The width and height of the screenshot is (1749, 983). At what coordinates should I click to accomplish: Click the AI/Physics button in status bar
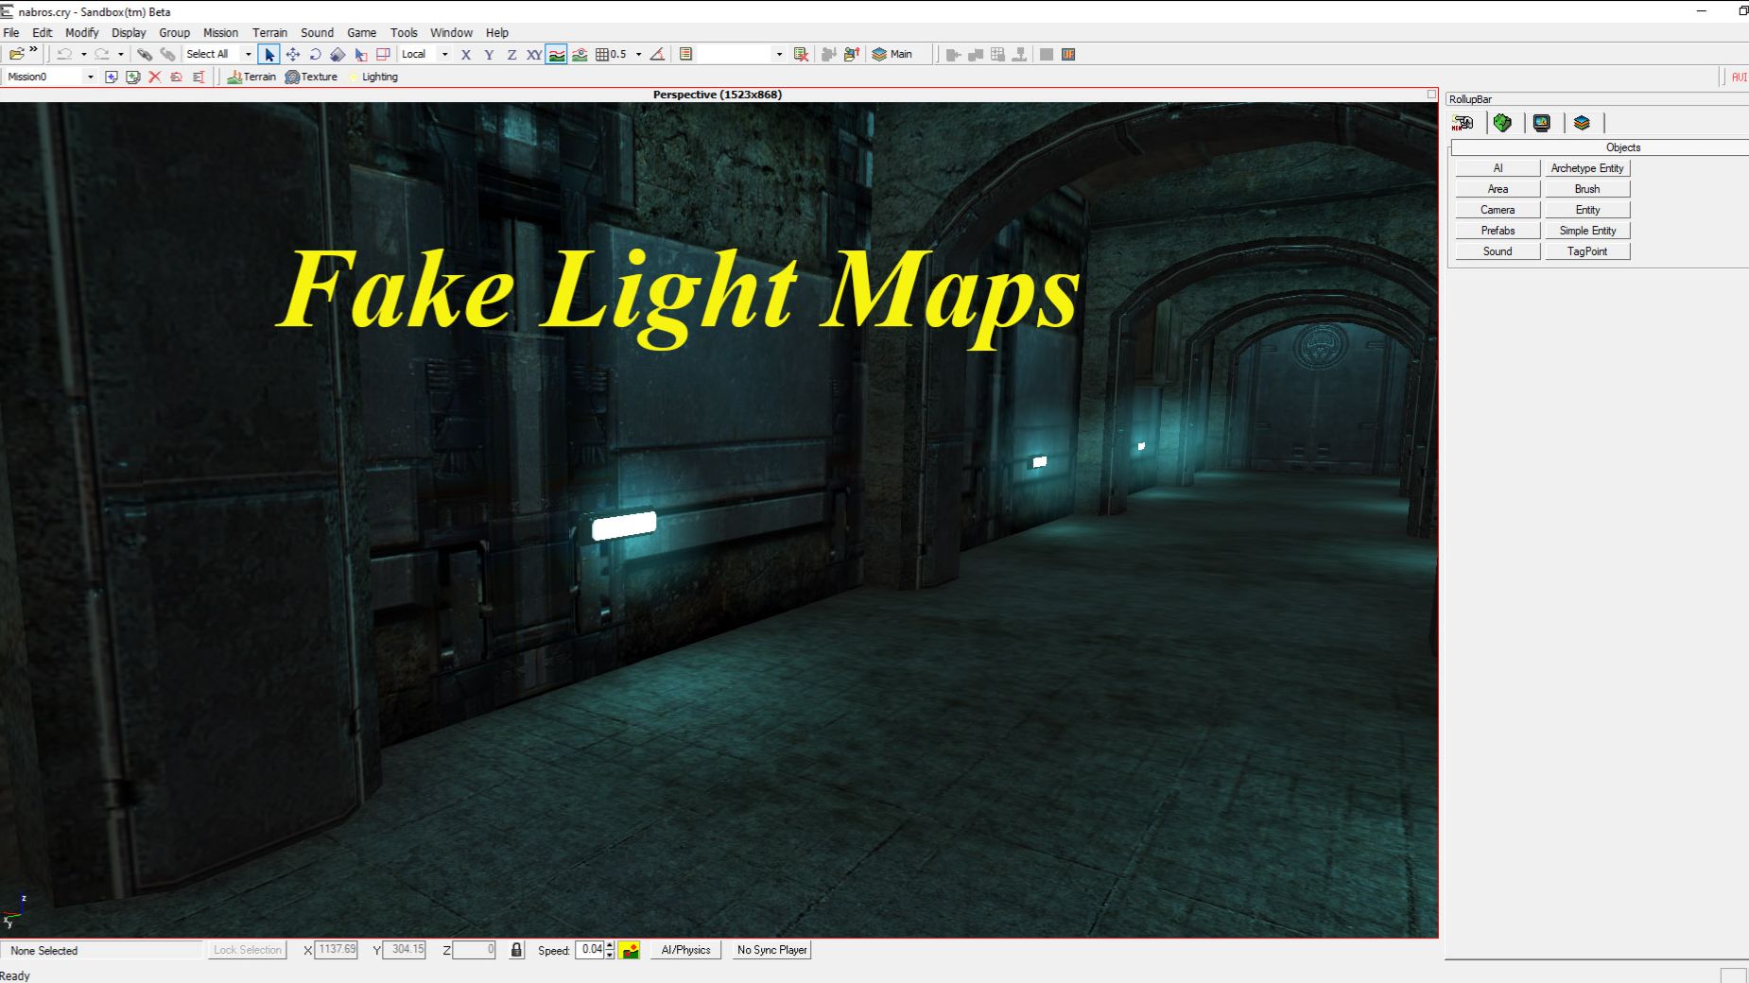tap(684, 950)
